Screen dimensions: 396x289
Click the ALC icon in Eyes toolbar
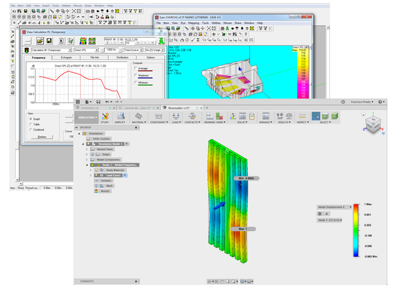246,40
